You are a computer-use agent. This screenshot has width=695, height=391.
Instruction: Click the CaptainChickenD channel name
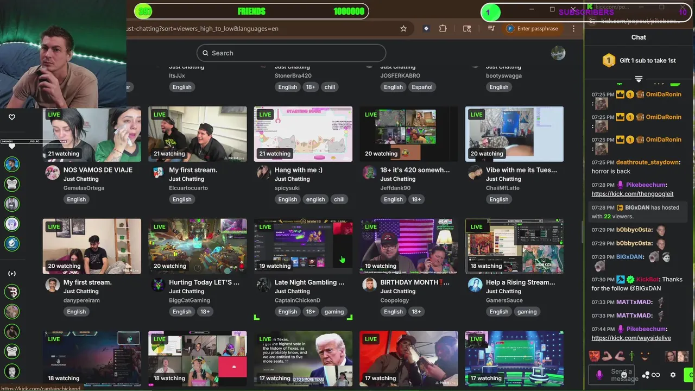[x=298, y=300]
